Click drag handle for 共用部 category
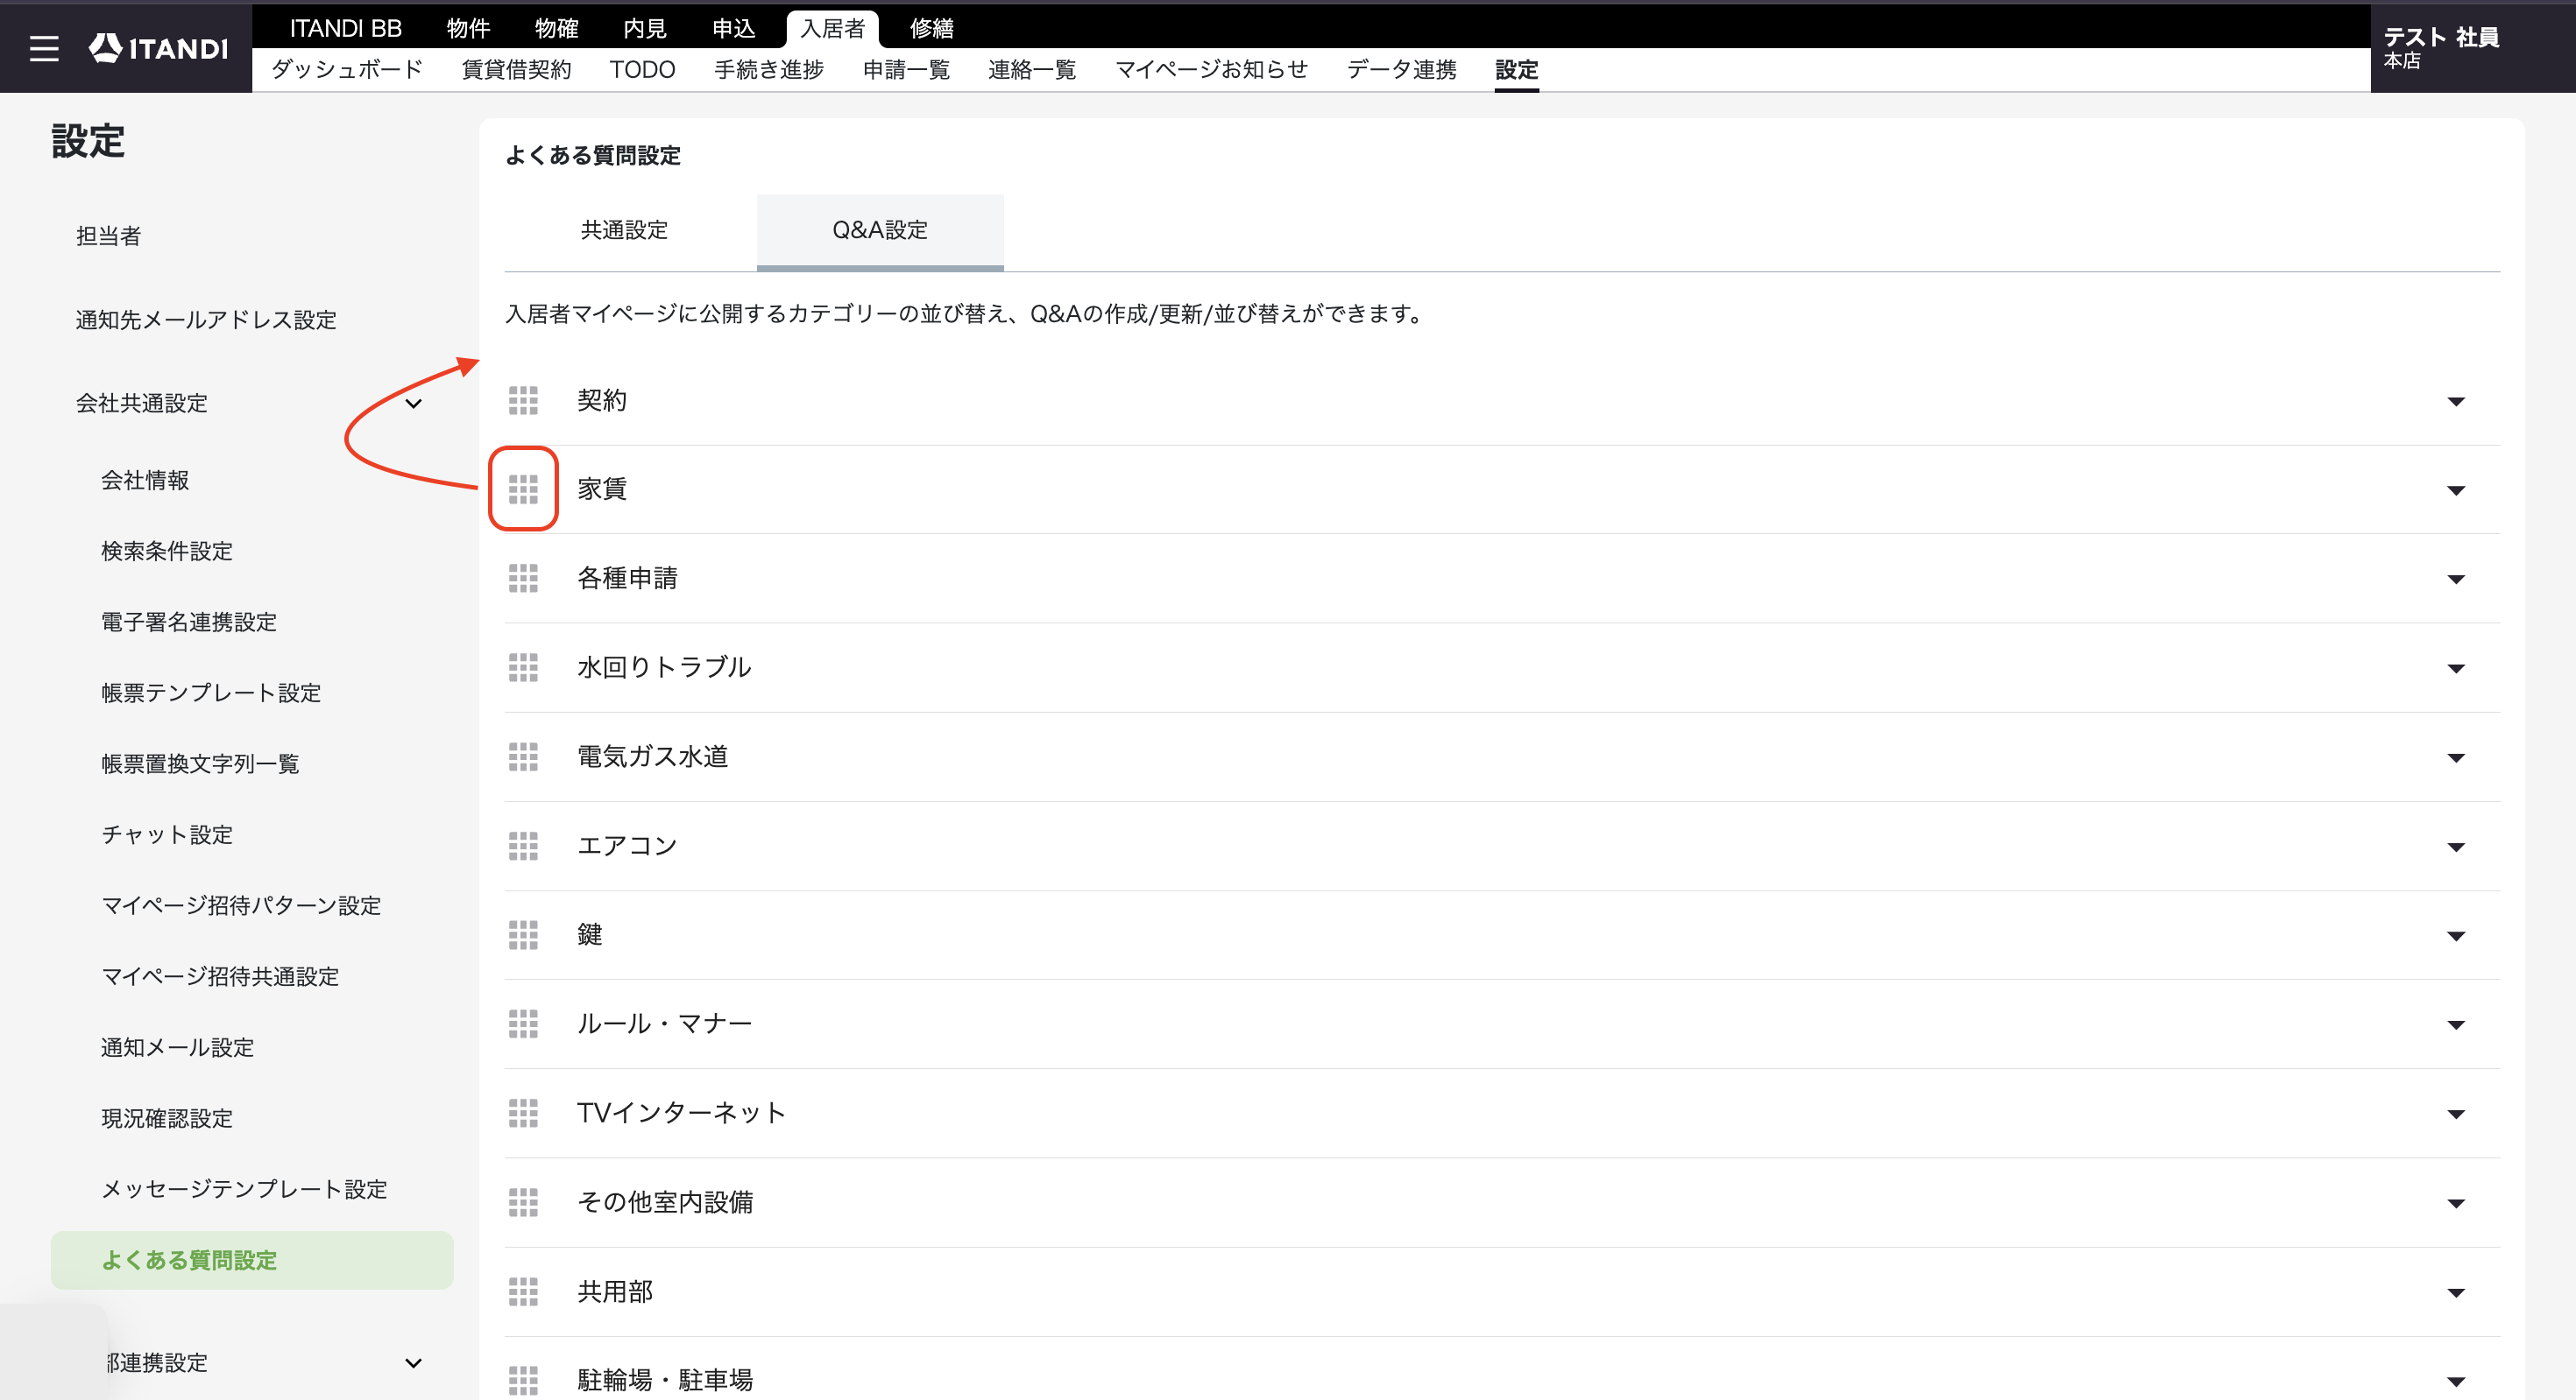The image size is (2576, 1400). coord(523,1292)
